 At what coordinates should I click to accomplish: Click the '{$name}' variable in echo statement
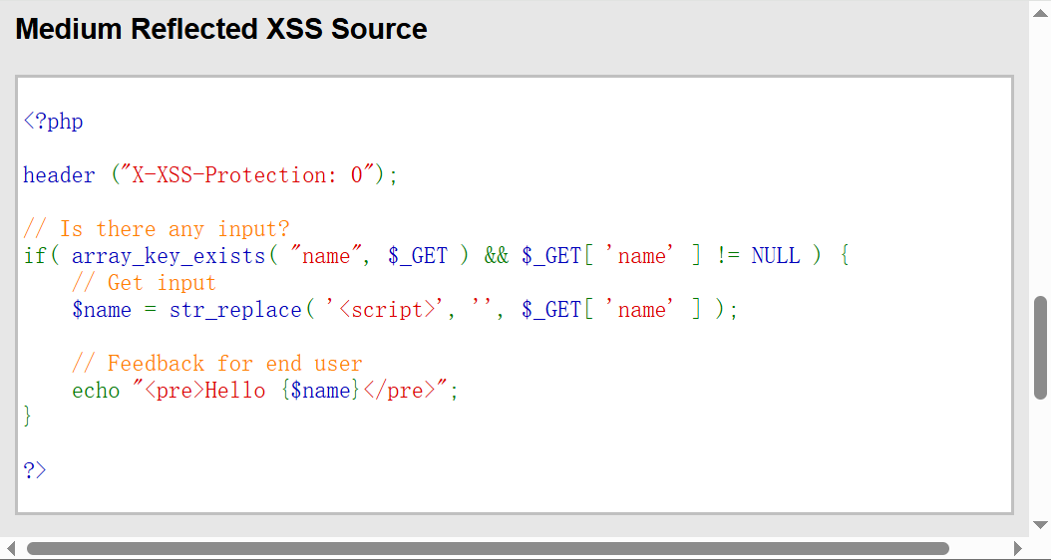pyautogui.click(x=320, y=391)
